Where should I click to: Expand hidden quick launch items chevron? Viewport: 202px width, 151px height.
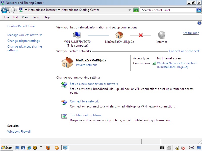tap(41, 147)
